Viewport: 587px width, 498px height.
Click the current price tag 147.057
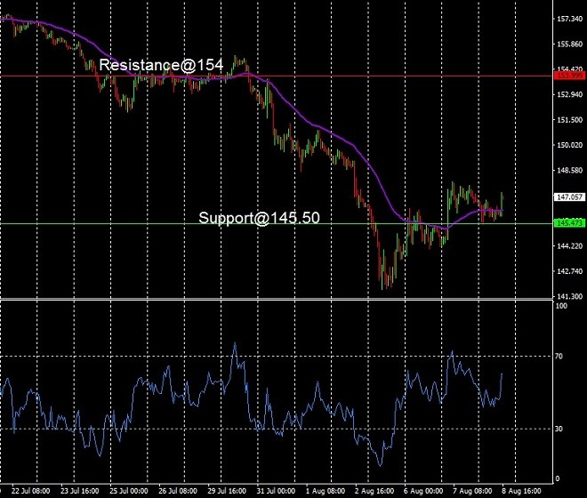(x=569, y=197)
